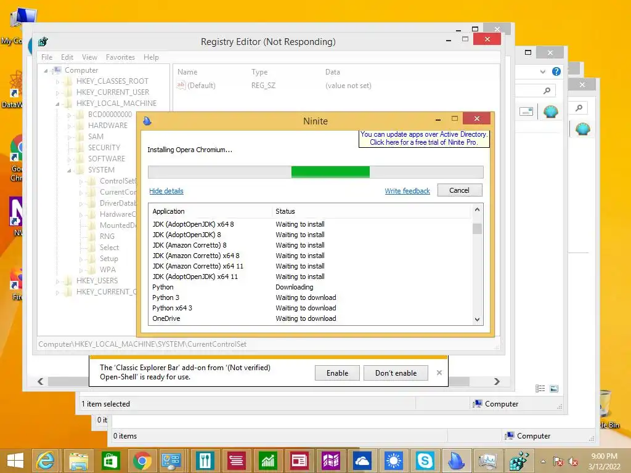Switch to large icons view in Explorer

click(x=554, y=388)
